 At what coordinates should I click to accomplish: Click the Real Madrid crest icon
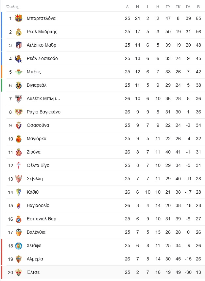pos(19,32)
